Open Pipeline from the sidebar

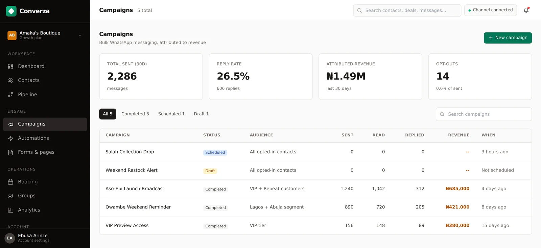(45, 95)
